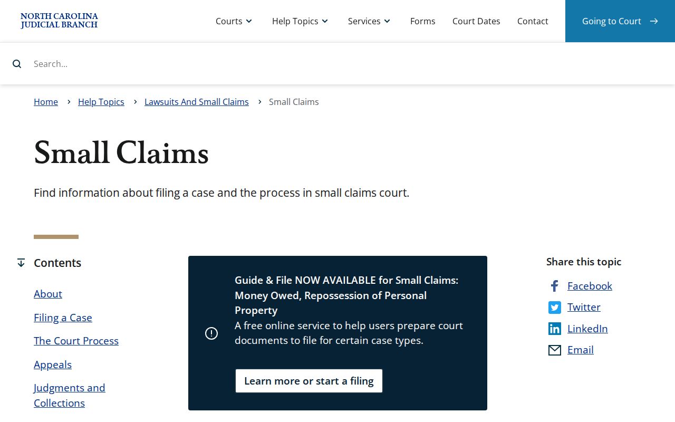675x422 pixels.
Task: Click the Share this topic heading
Action: [x=584, y=262]
